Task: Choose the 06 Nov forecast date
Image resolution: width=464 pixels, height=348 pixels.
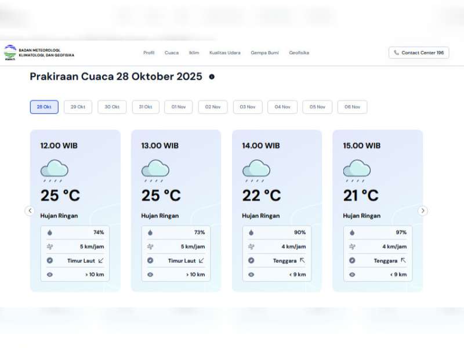Action: (x=352, y=107)
